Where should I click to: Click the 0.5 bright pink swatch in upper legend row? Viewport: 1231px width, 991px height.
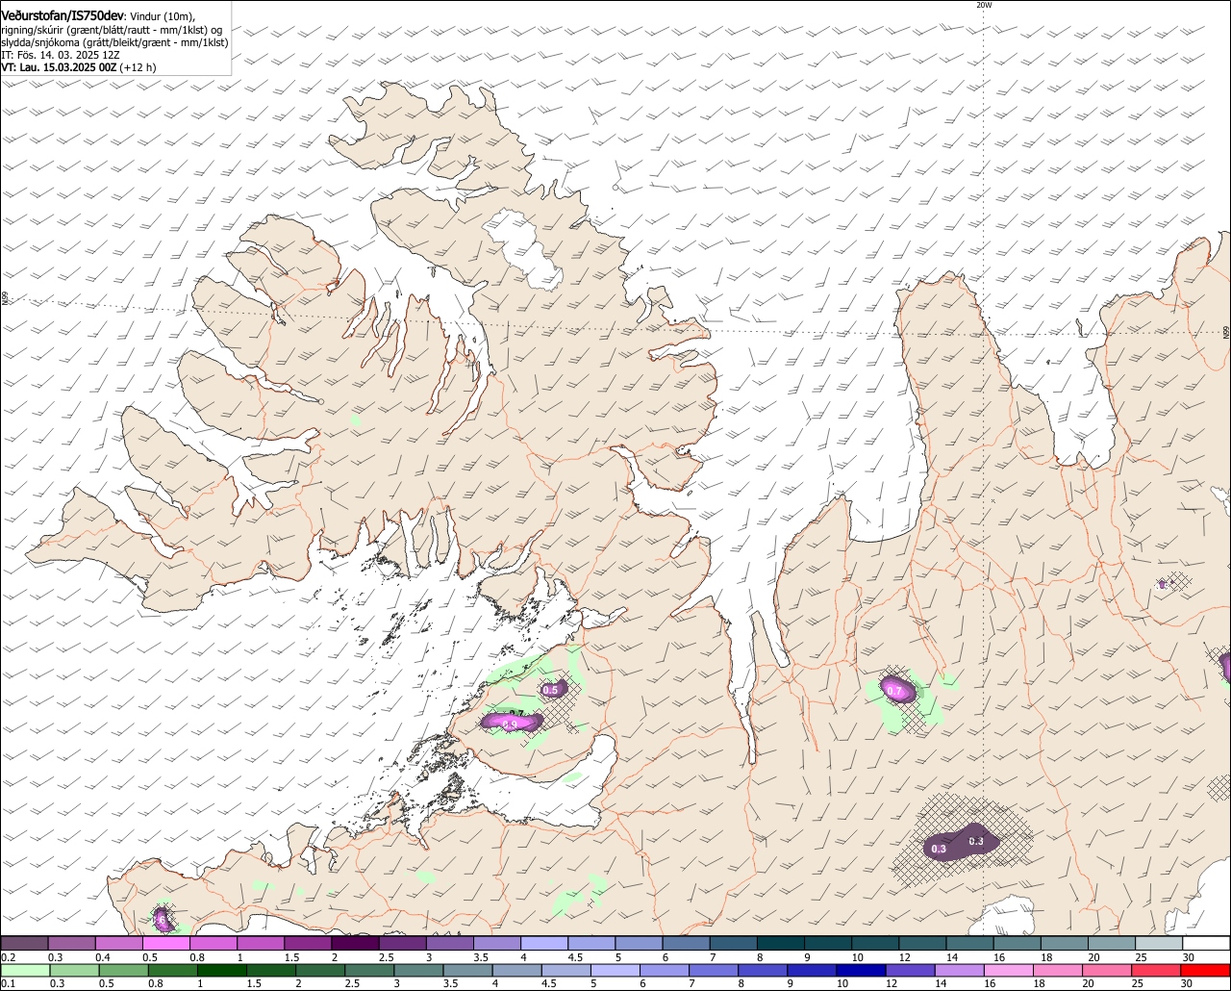[165, 943]
